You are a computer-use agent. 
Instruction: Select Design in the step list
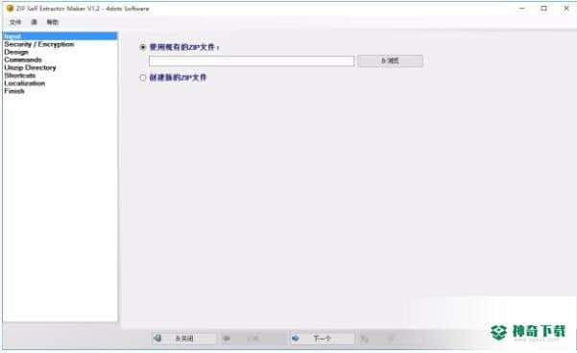click(16, 52)
